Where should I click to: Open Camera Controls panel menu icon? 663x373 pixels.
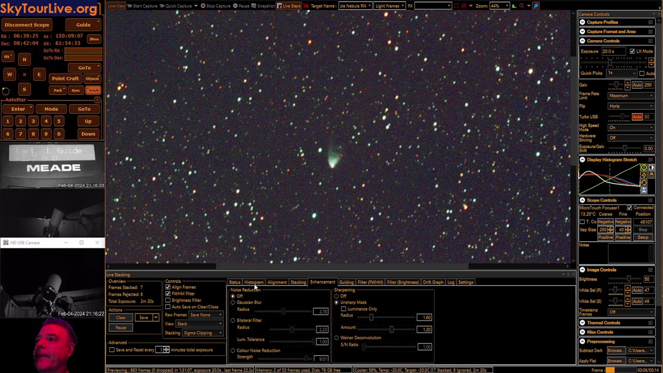point(651,41)
